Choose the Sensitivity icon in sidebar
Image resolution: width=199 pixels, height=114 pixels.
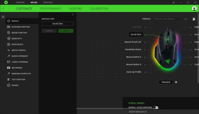click(9, 38)
